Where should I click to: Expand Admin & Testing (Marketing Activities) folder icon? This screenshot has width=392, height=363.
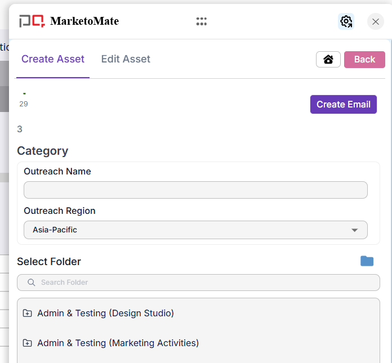click(27, 343)
